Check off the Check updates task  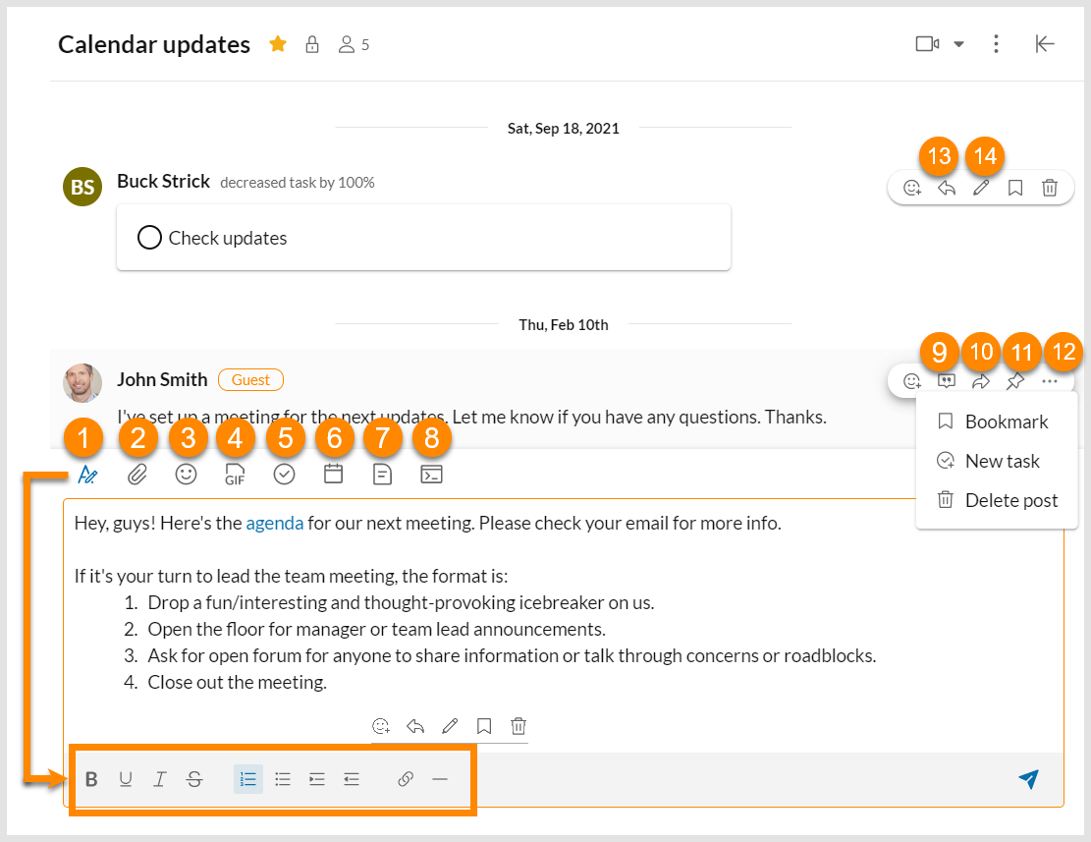click(x=149, y=237)
